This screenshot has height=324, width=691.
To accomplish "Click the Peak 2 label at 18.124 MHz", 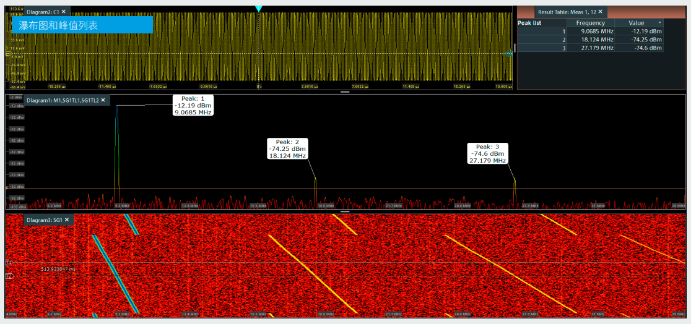I will pos(287,149).
